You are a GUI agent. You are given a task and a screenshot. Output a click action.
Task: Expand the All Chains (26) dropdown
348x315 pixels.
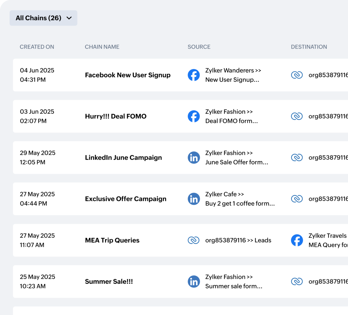point(43,18)
